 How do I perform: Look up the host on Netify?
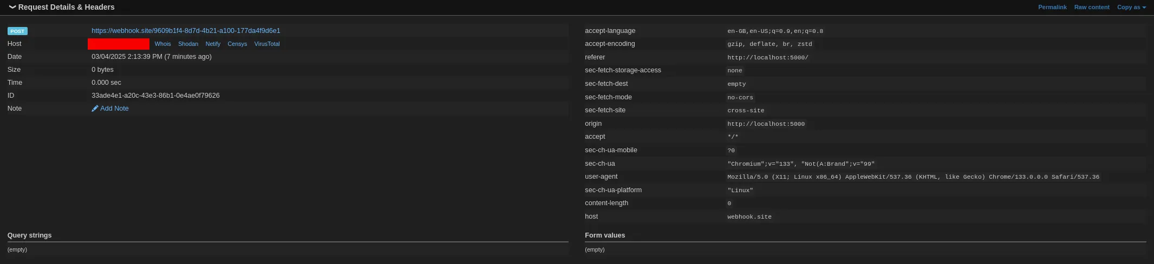213,44
